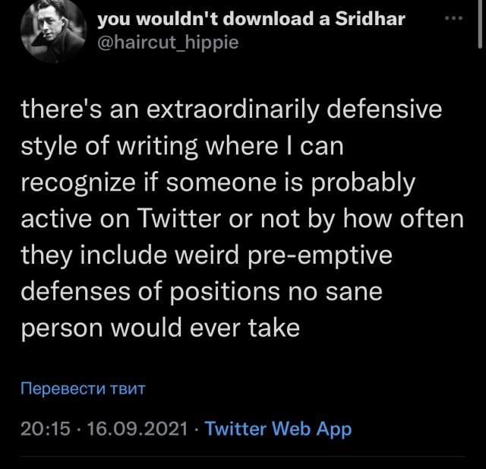Click the last tweet line "person would ever take"
486x469 pixels.
coord(160,328)
